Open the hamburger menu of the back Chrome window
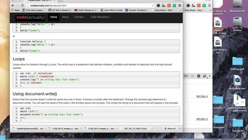This screenshot has height=140, width=248. click(209, 5)
